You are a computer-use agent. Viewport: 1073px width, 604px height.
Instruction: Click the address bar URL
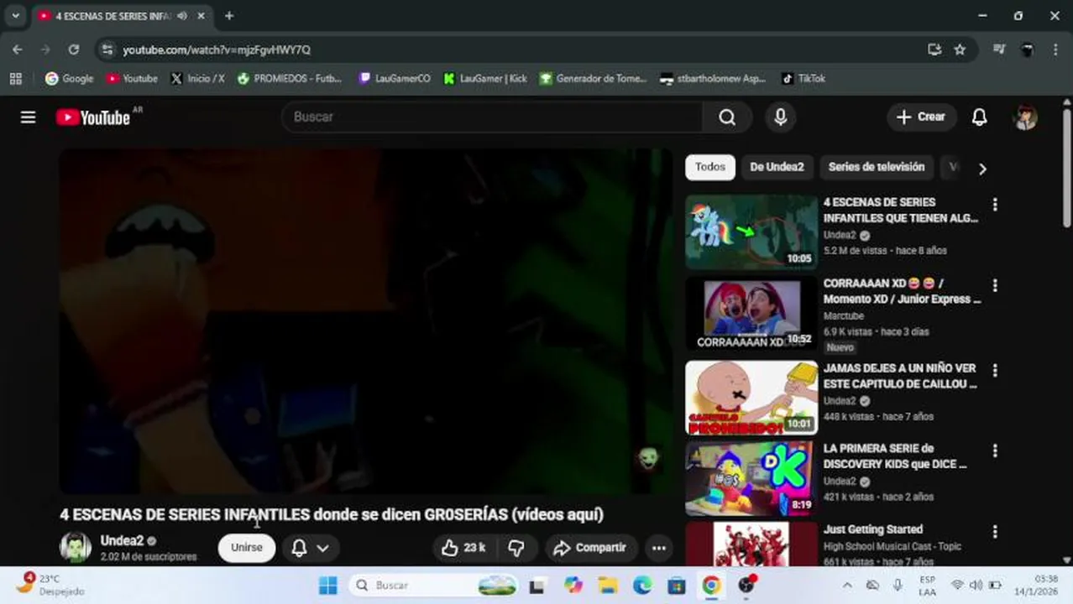(x=217, y=49)
